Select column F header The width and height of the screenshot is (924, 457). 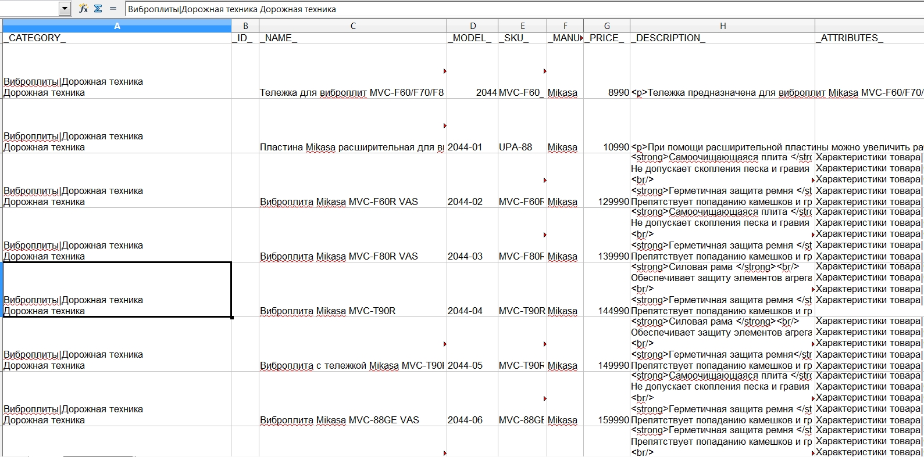(565, 26)
